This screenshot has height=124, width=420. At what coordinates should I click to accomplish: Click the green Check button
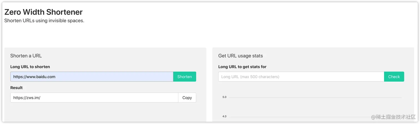394,77
